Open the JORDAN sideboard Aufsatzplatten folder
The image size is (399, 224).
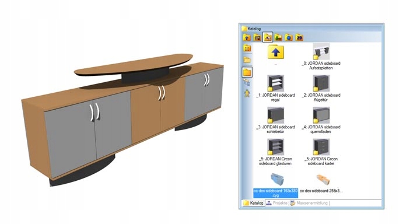click(321, 57)
